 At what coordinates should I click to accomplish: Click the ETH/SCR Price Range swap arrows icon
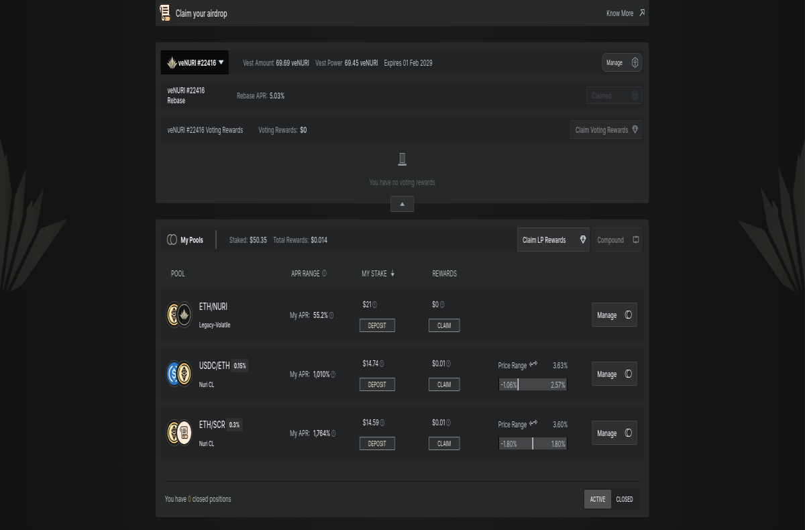pos(533,424)
